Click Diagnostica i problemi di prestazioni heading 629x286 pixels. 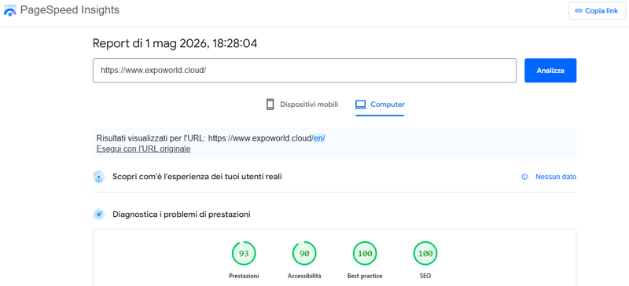pos(182,214)
